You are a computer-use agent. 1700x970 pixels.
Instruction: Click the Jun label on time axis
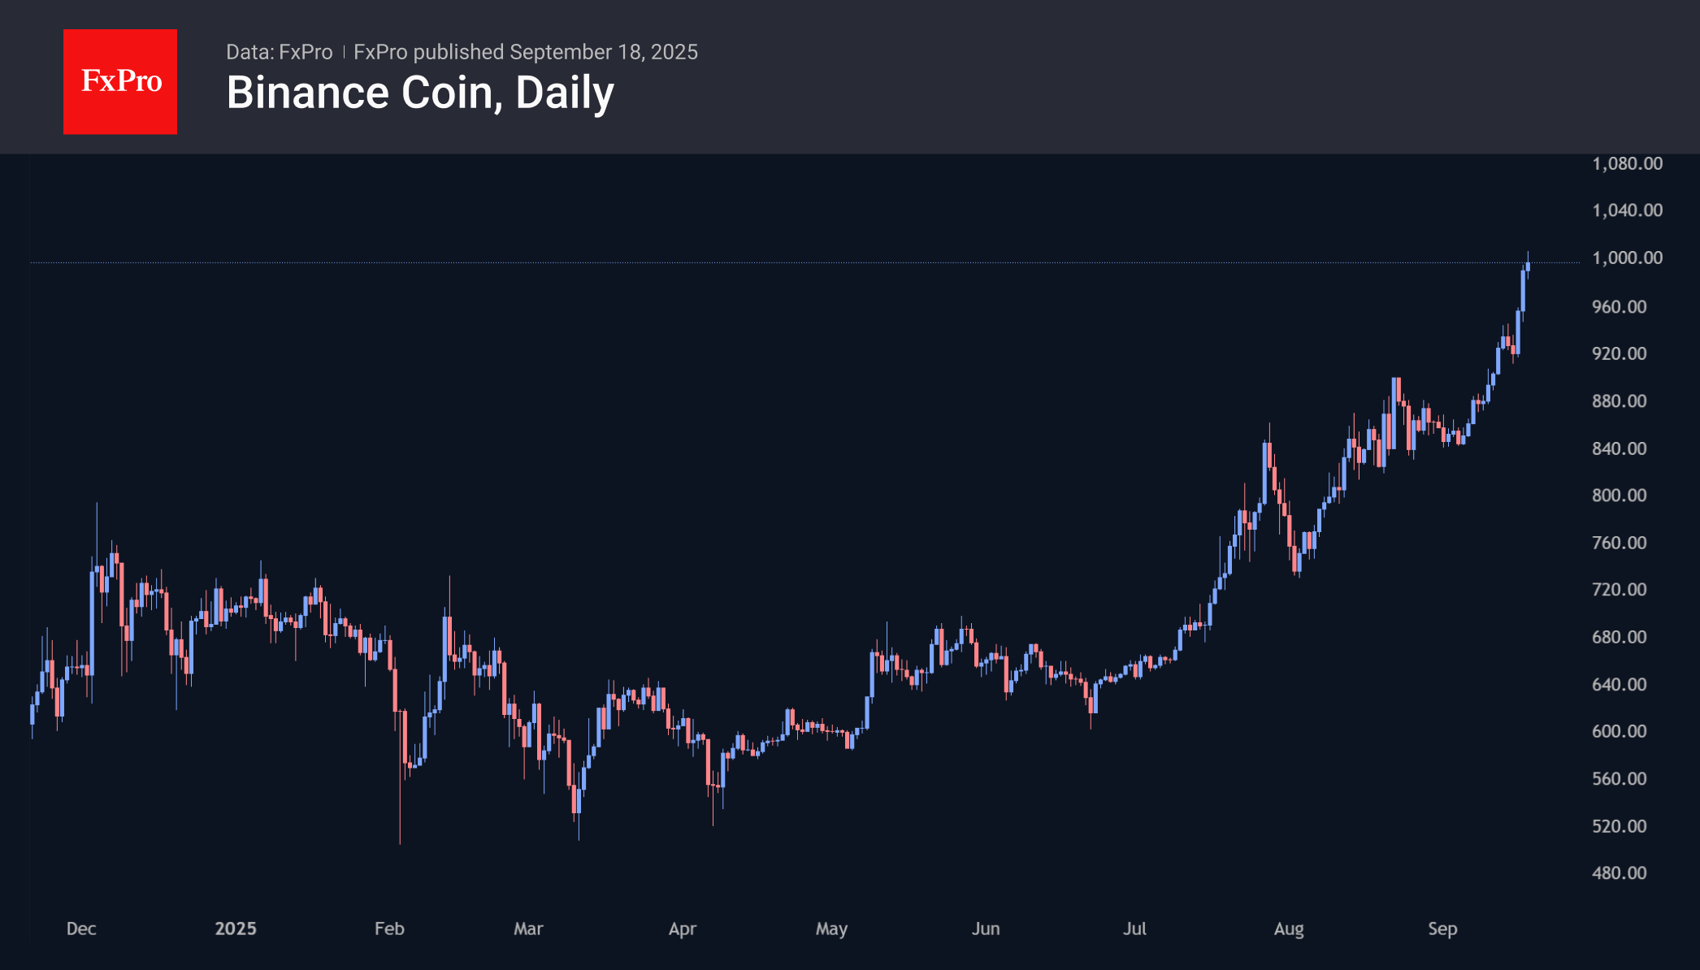point(986,929)
